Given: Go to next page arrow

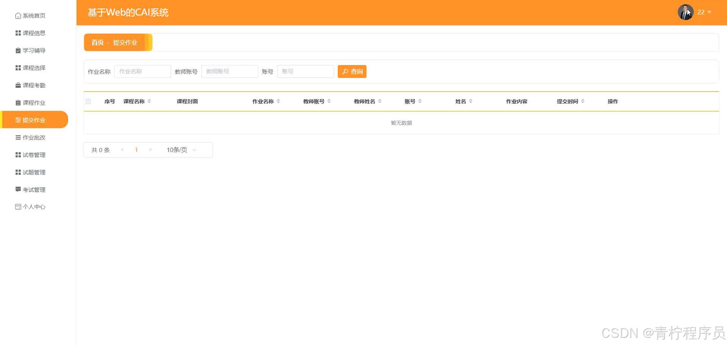Looking at the screenshot, I should pos(150,150).
